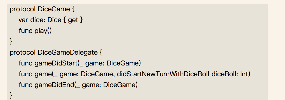This screenshot has width=285, height=100.
Task: Click the 'play()' method name
Action: pyautogui.click(x=43, y=31)
